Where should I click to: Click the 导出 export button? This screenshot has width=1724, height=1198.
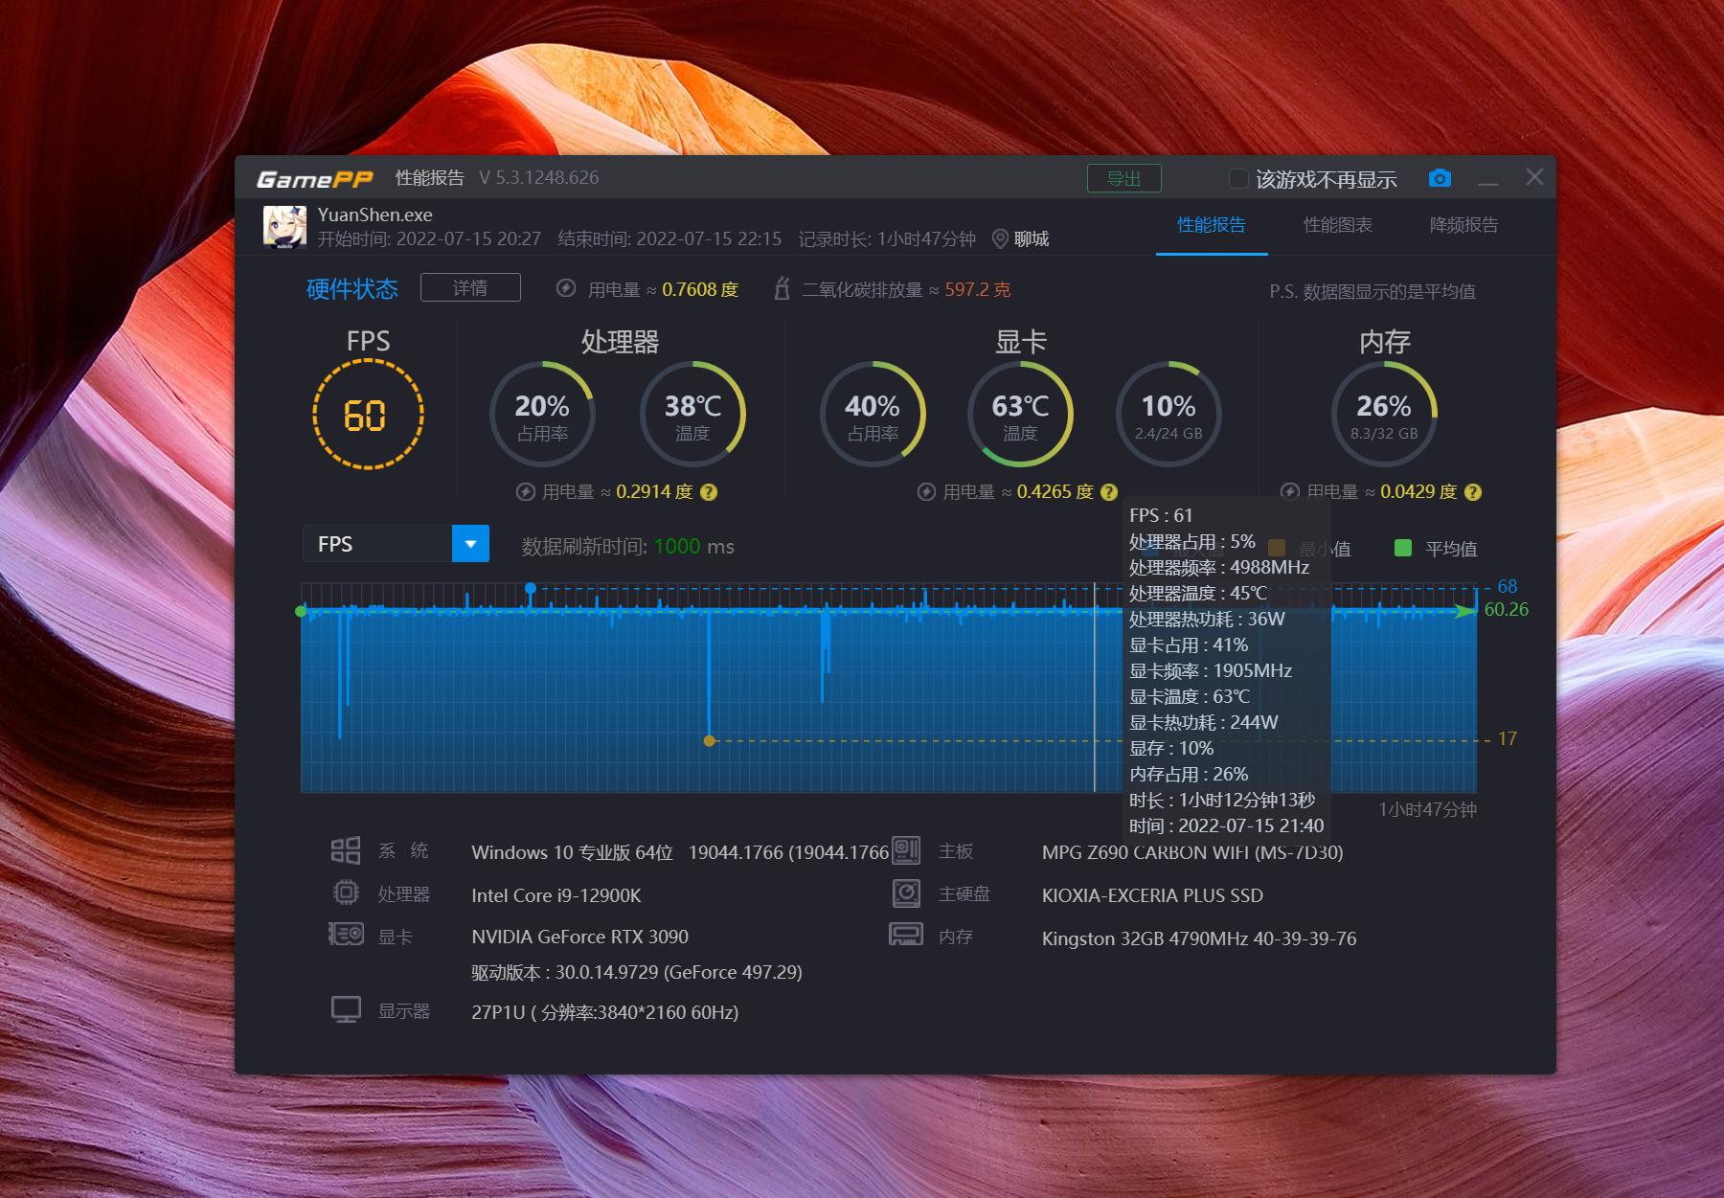[1123, 178]
